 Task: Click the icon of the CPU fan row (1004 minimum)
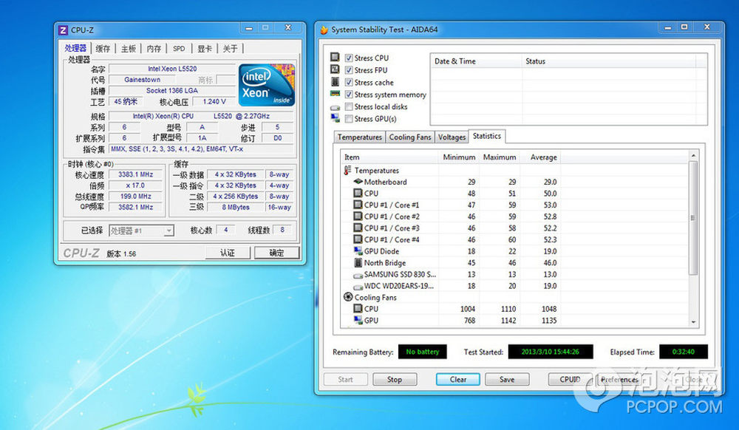(358, 309)
